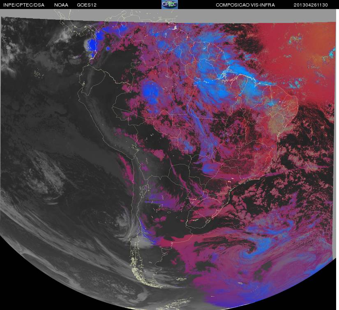Click the 201304261130 timestamp
The height and width of the screenshot is (310, 339).
311,5
